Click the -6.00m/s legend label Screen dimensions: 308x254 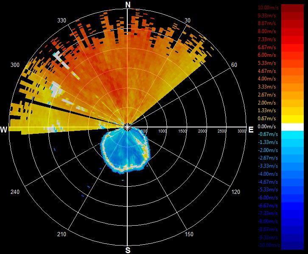click(268, 198)
